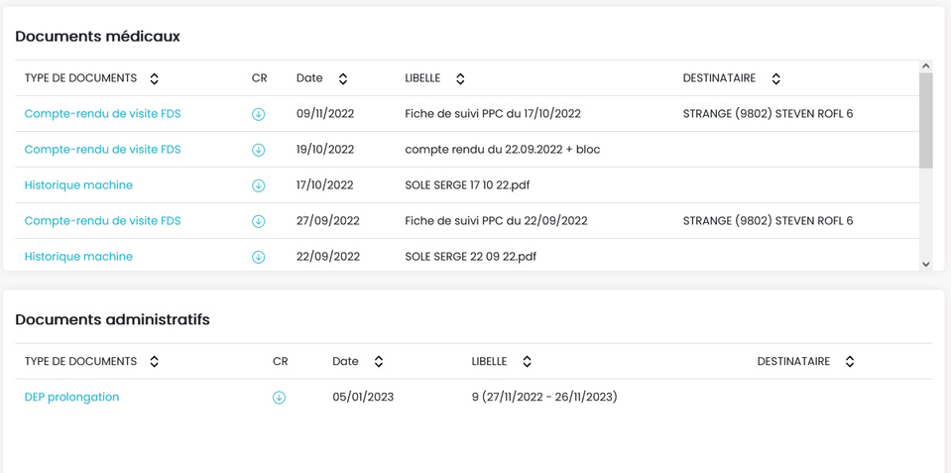Sort administrative documents by Date
This screenshot has width=951, height=473.
point(379,362)
